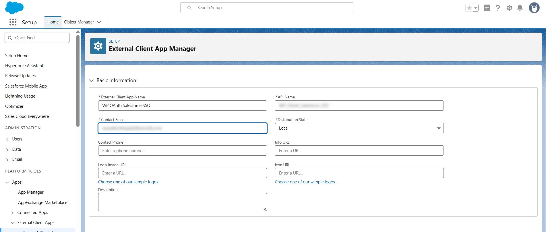Click the Salesforce cloud logo

14,8
